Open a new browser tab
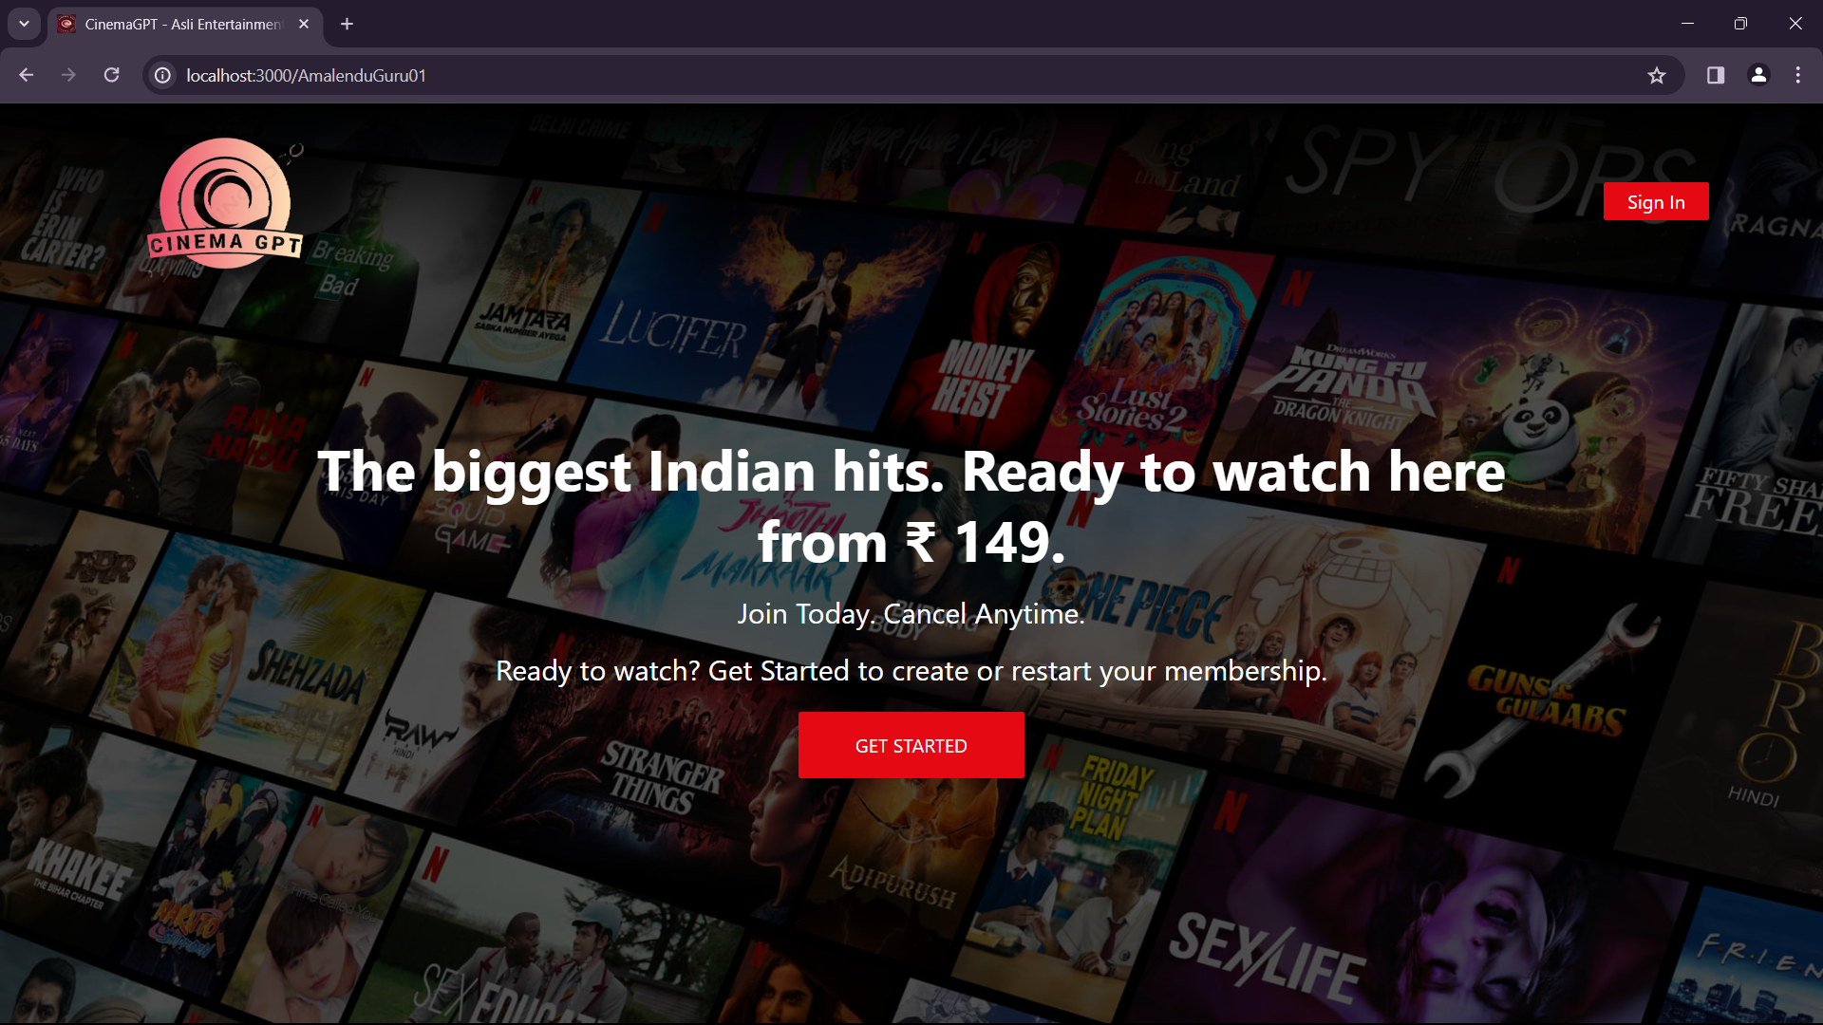This screenshot has height=1025, width=1823. click(347, 24)
